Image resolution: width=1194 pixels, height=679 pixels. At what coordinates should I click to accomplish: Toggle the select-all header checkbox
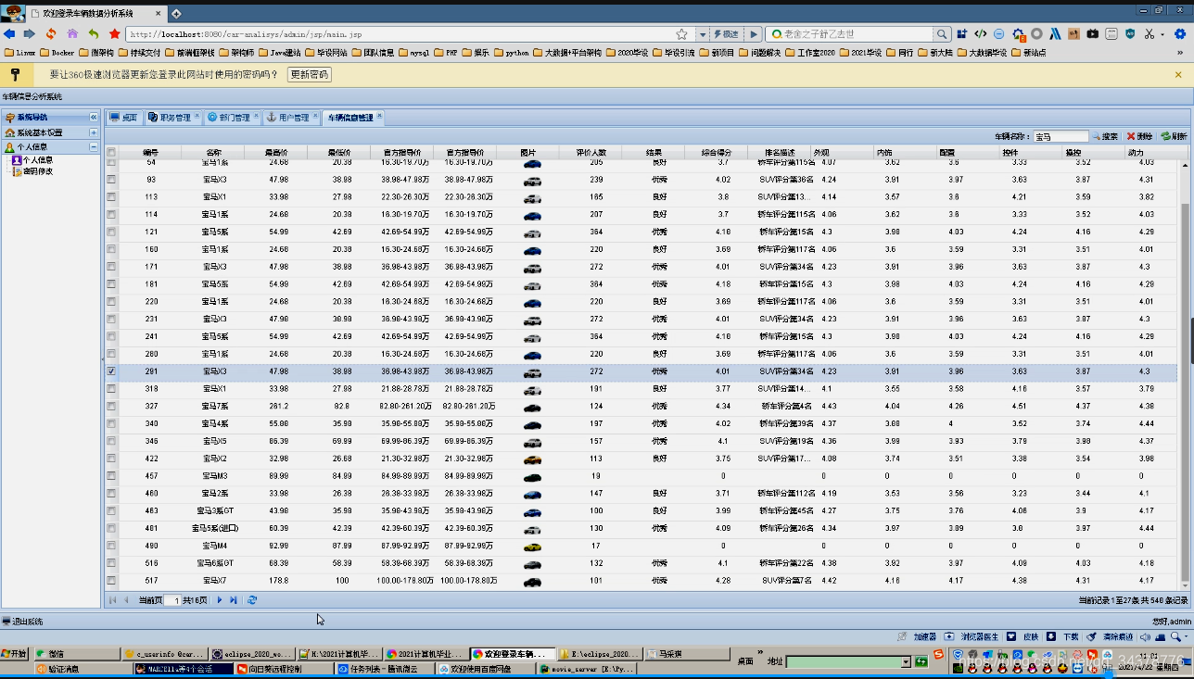(x=111, y=152)
